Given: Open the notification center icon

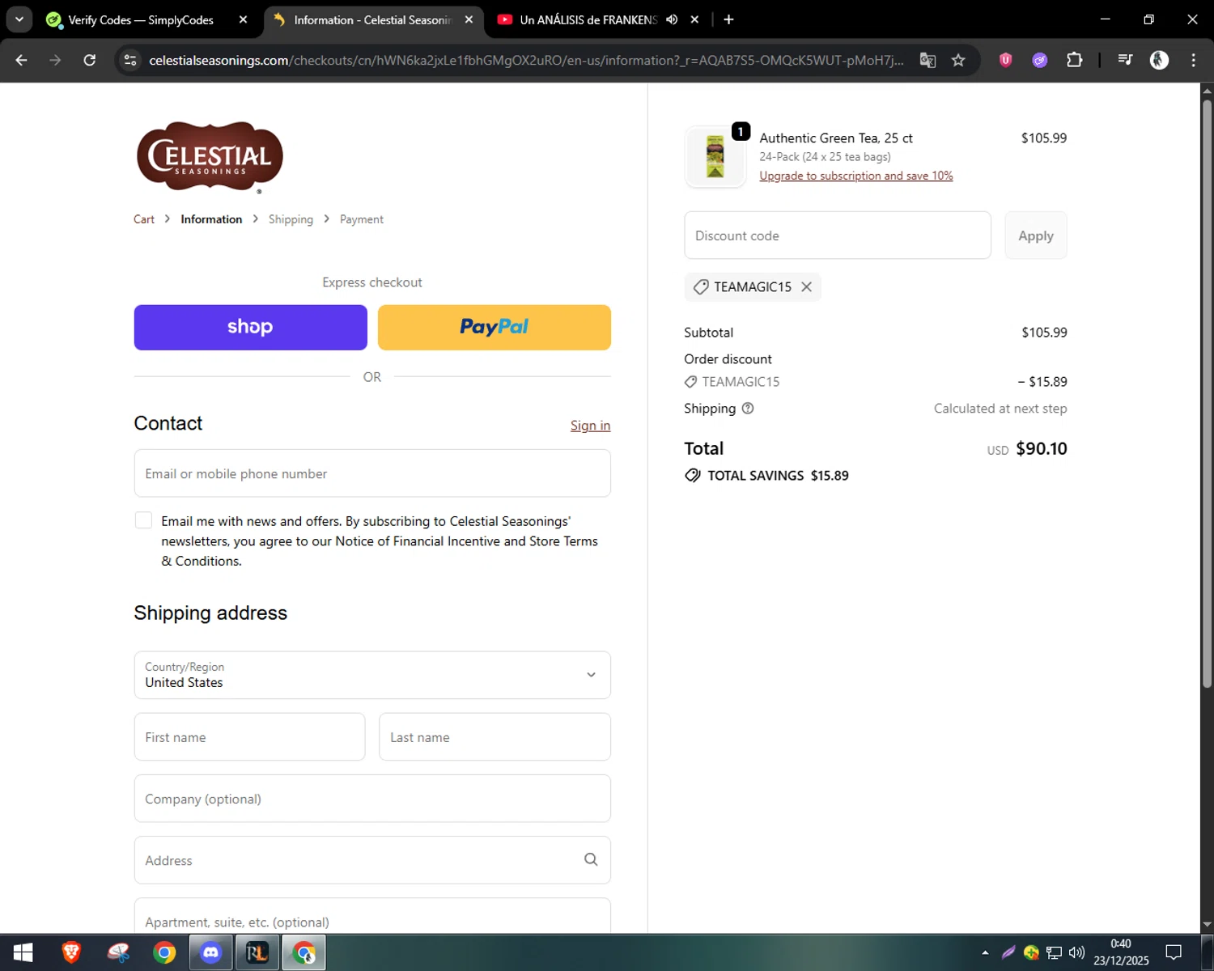Looking at the screenshot, I should pyautogui.click(x=1174, y=953).
